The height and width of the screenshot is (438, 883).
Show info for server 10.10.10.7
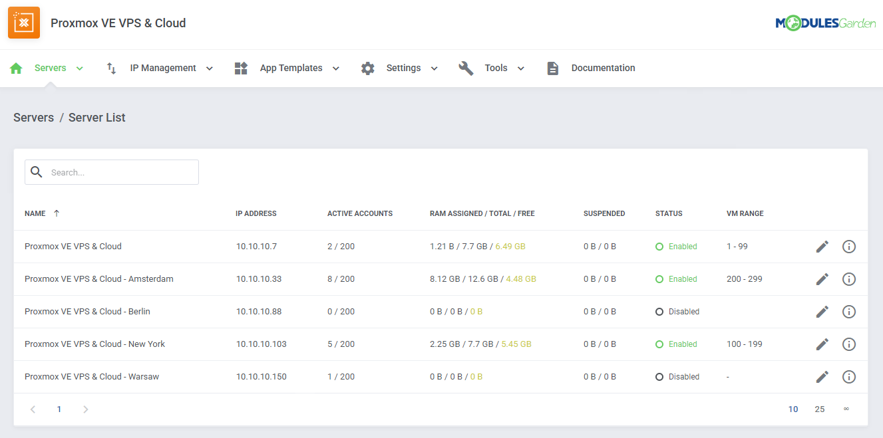pyautogui.click(x=849, y=247)
